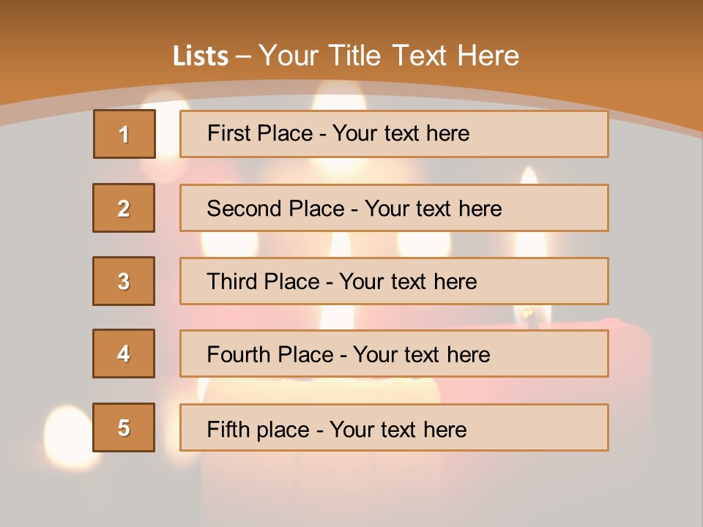Select the number 2 box
The image size is (703, 527).
pos(124,208)
